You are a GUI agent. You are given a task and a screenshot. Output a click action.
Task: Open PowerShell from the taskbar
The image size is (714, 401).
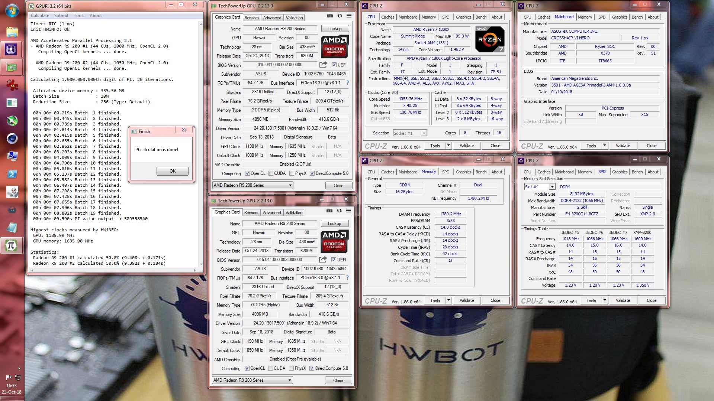[12, 174]
